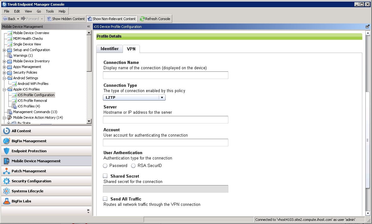Click the Endpoint Protection domain label
This screenshot has height=224, width=372.
coord(29,151)
